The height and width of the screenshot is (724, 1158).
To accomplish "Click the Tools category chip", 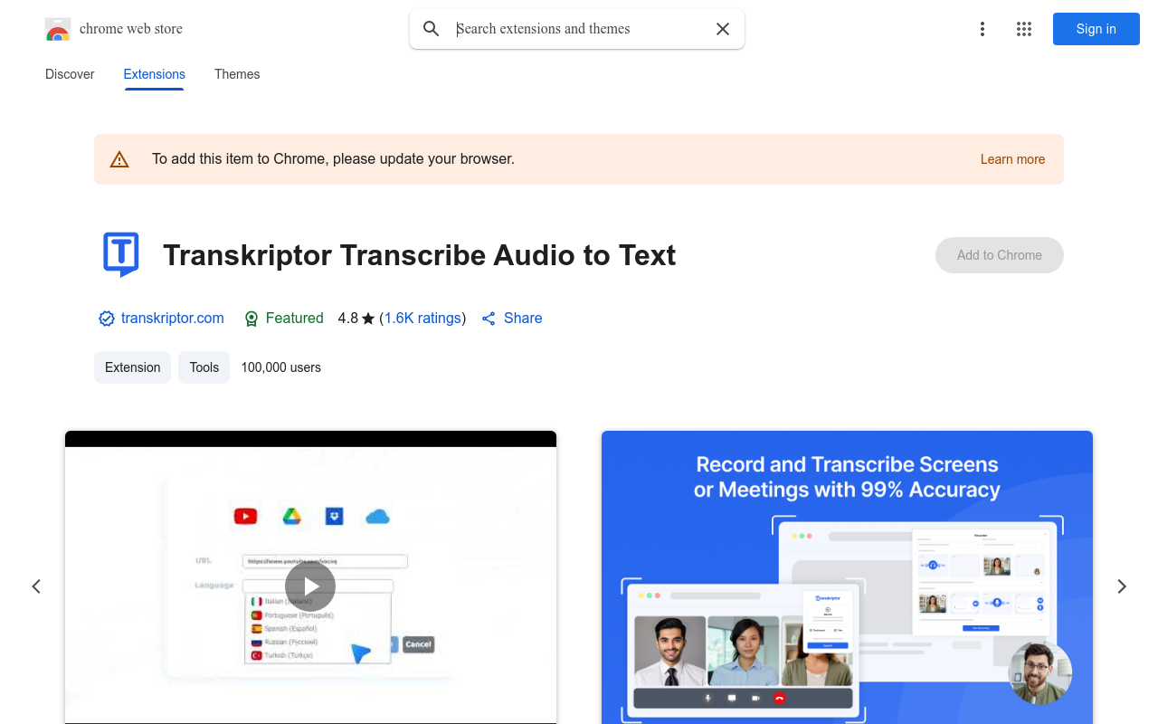I will tap(204, 367).
